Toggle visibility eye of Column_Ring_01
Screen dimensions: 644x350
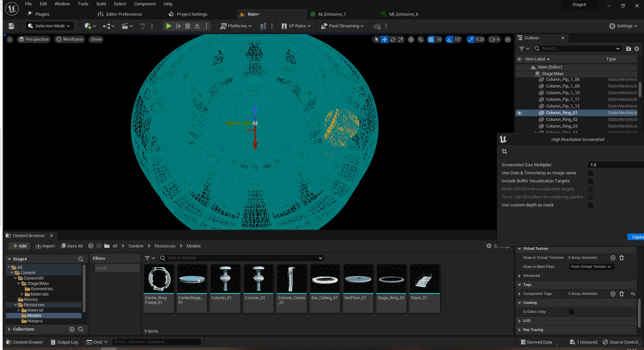point(519,113)
